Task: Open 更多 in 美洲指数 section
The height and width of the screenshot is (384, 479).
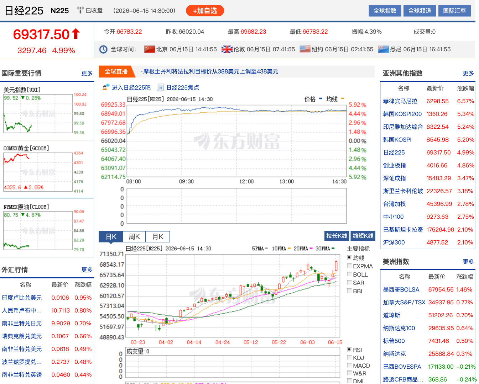Action: 468,262
